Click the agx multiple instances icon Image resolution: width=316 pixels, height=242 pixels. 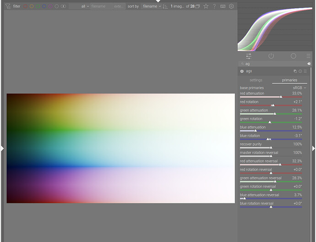[295, 71]
